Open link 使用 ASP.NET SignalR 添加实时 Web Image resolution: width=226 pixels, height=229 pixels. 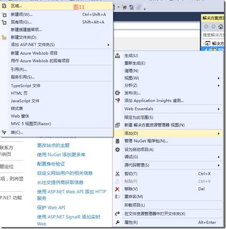69,220
